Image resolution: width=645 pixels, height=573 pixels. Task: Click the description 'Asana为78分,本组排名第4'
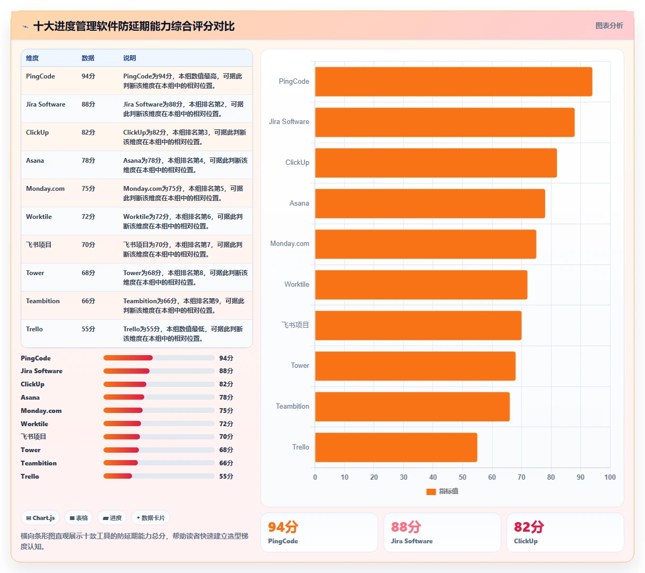pos(186,165)
